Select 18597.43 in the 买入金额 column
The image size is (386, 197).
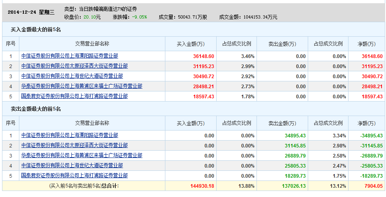(x=204, y=97)
